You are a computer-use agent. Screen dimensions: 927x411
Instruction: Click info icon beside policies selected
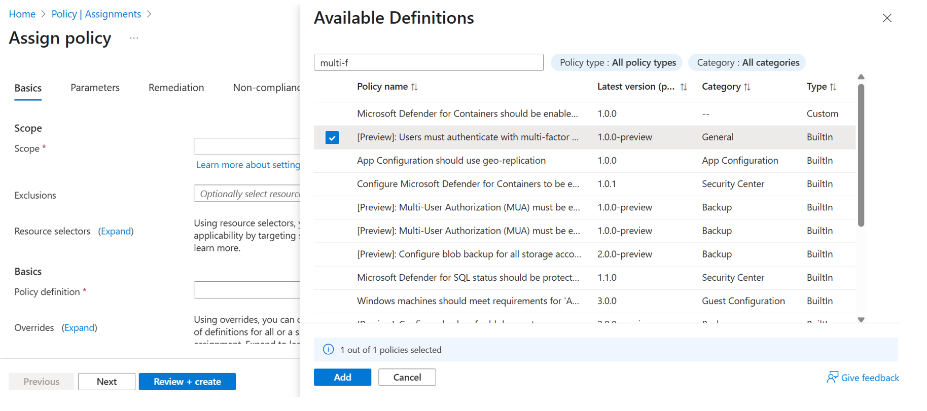click(x=329, y=350)
